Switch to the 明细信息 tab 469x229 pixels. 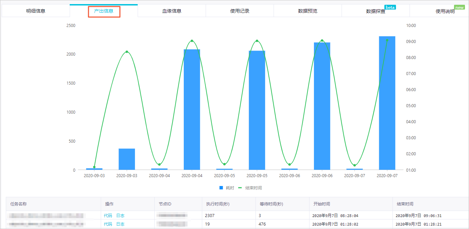point(36,11)
